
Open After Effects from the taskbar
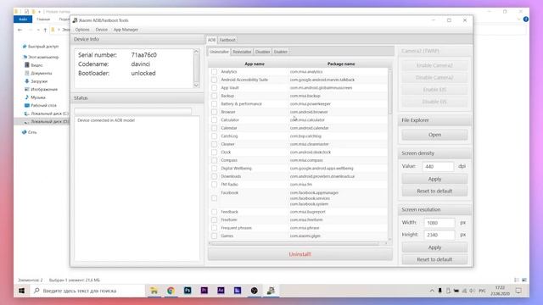tap(221, 291)
